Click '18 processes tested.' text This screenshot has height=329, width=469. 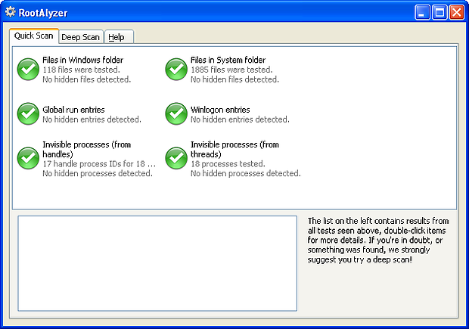click(228, 164)
